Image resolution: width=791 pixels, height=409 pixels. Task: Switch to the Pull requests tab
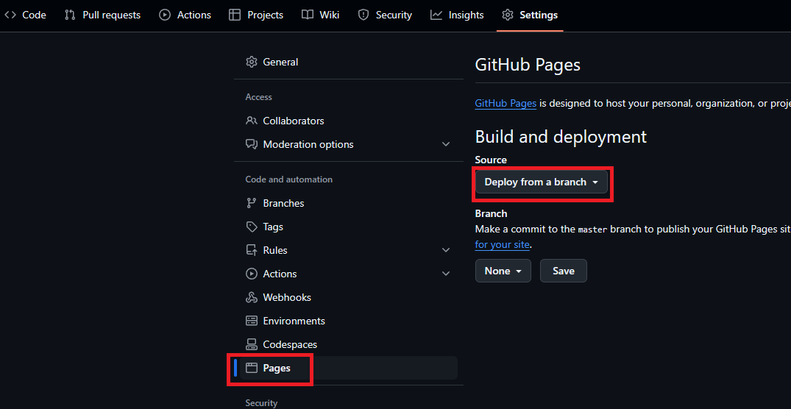click(x=102, y=15)
